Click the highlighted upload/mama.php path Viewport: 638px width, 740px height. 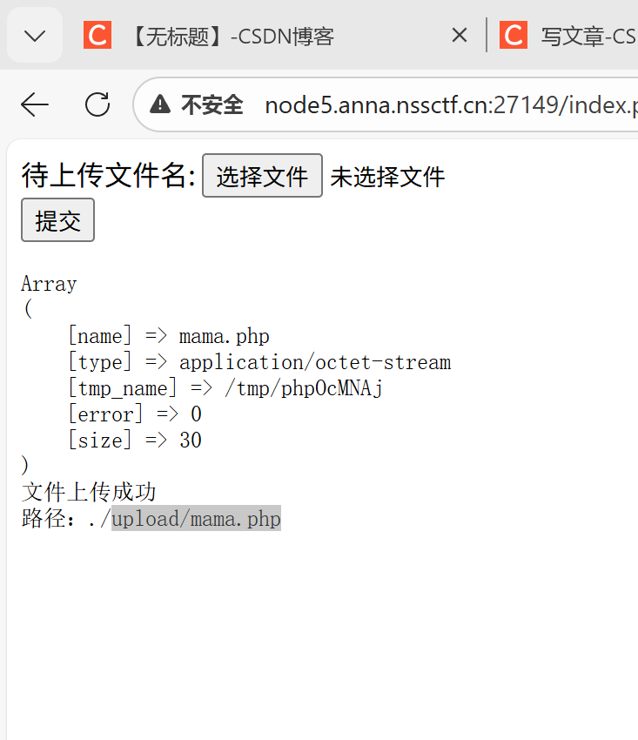(x=196, y=520)
